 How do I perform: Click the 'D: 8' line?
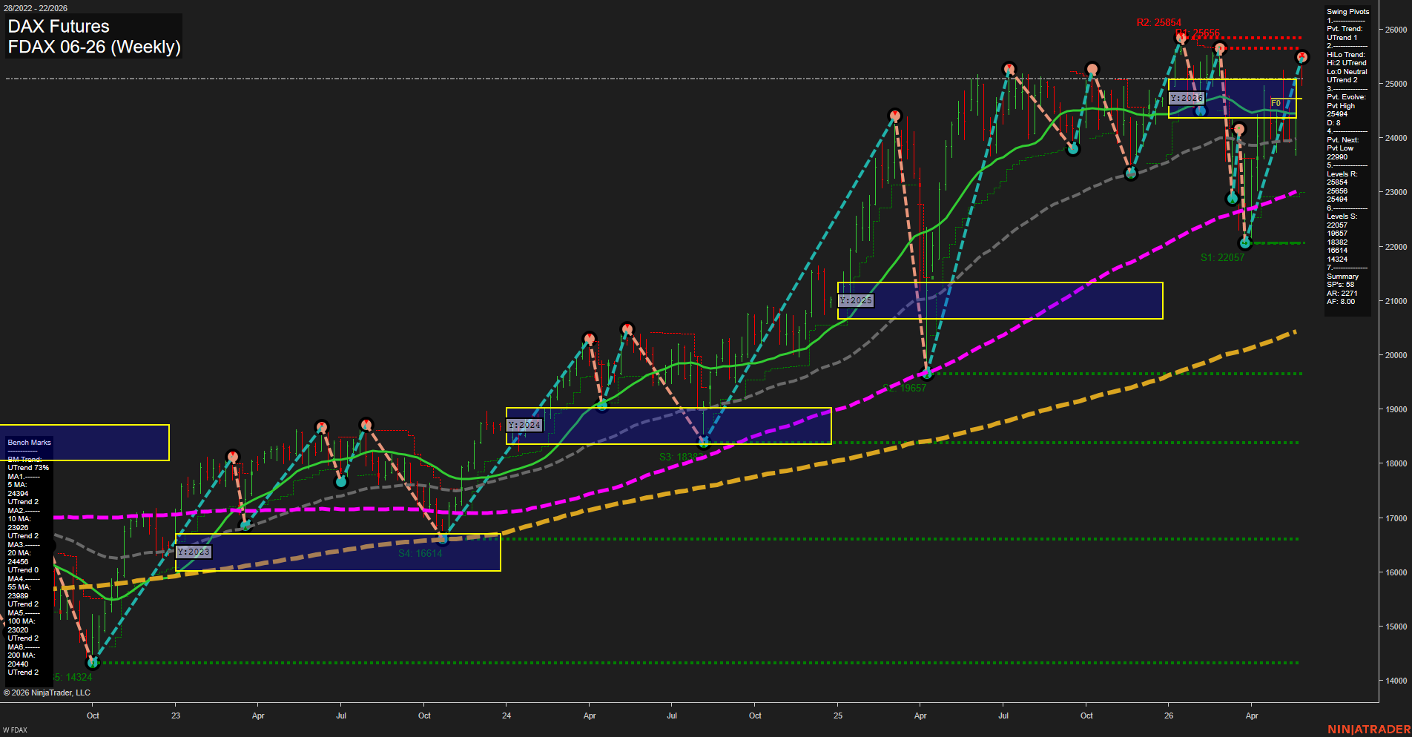click(1333, 123)
